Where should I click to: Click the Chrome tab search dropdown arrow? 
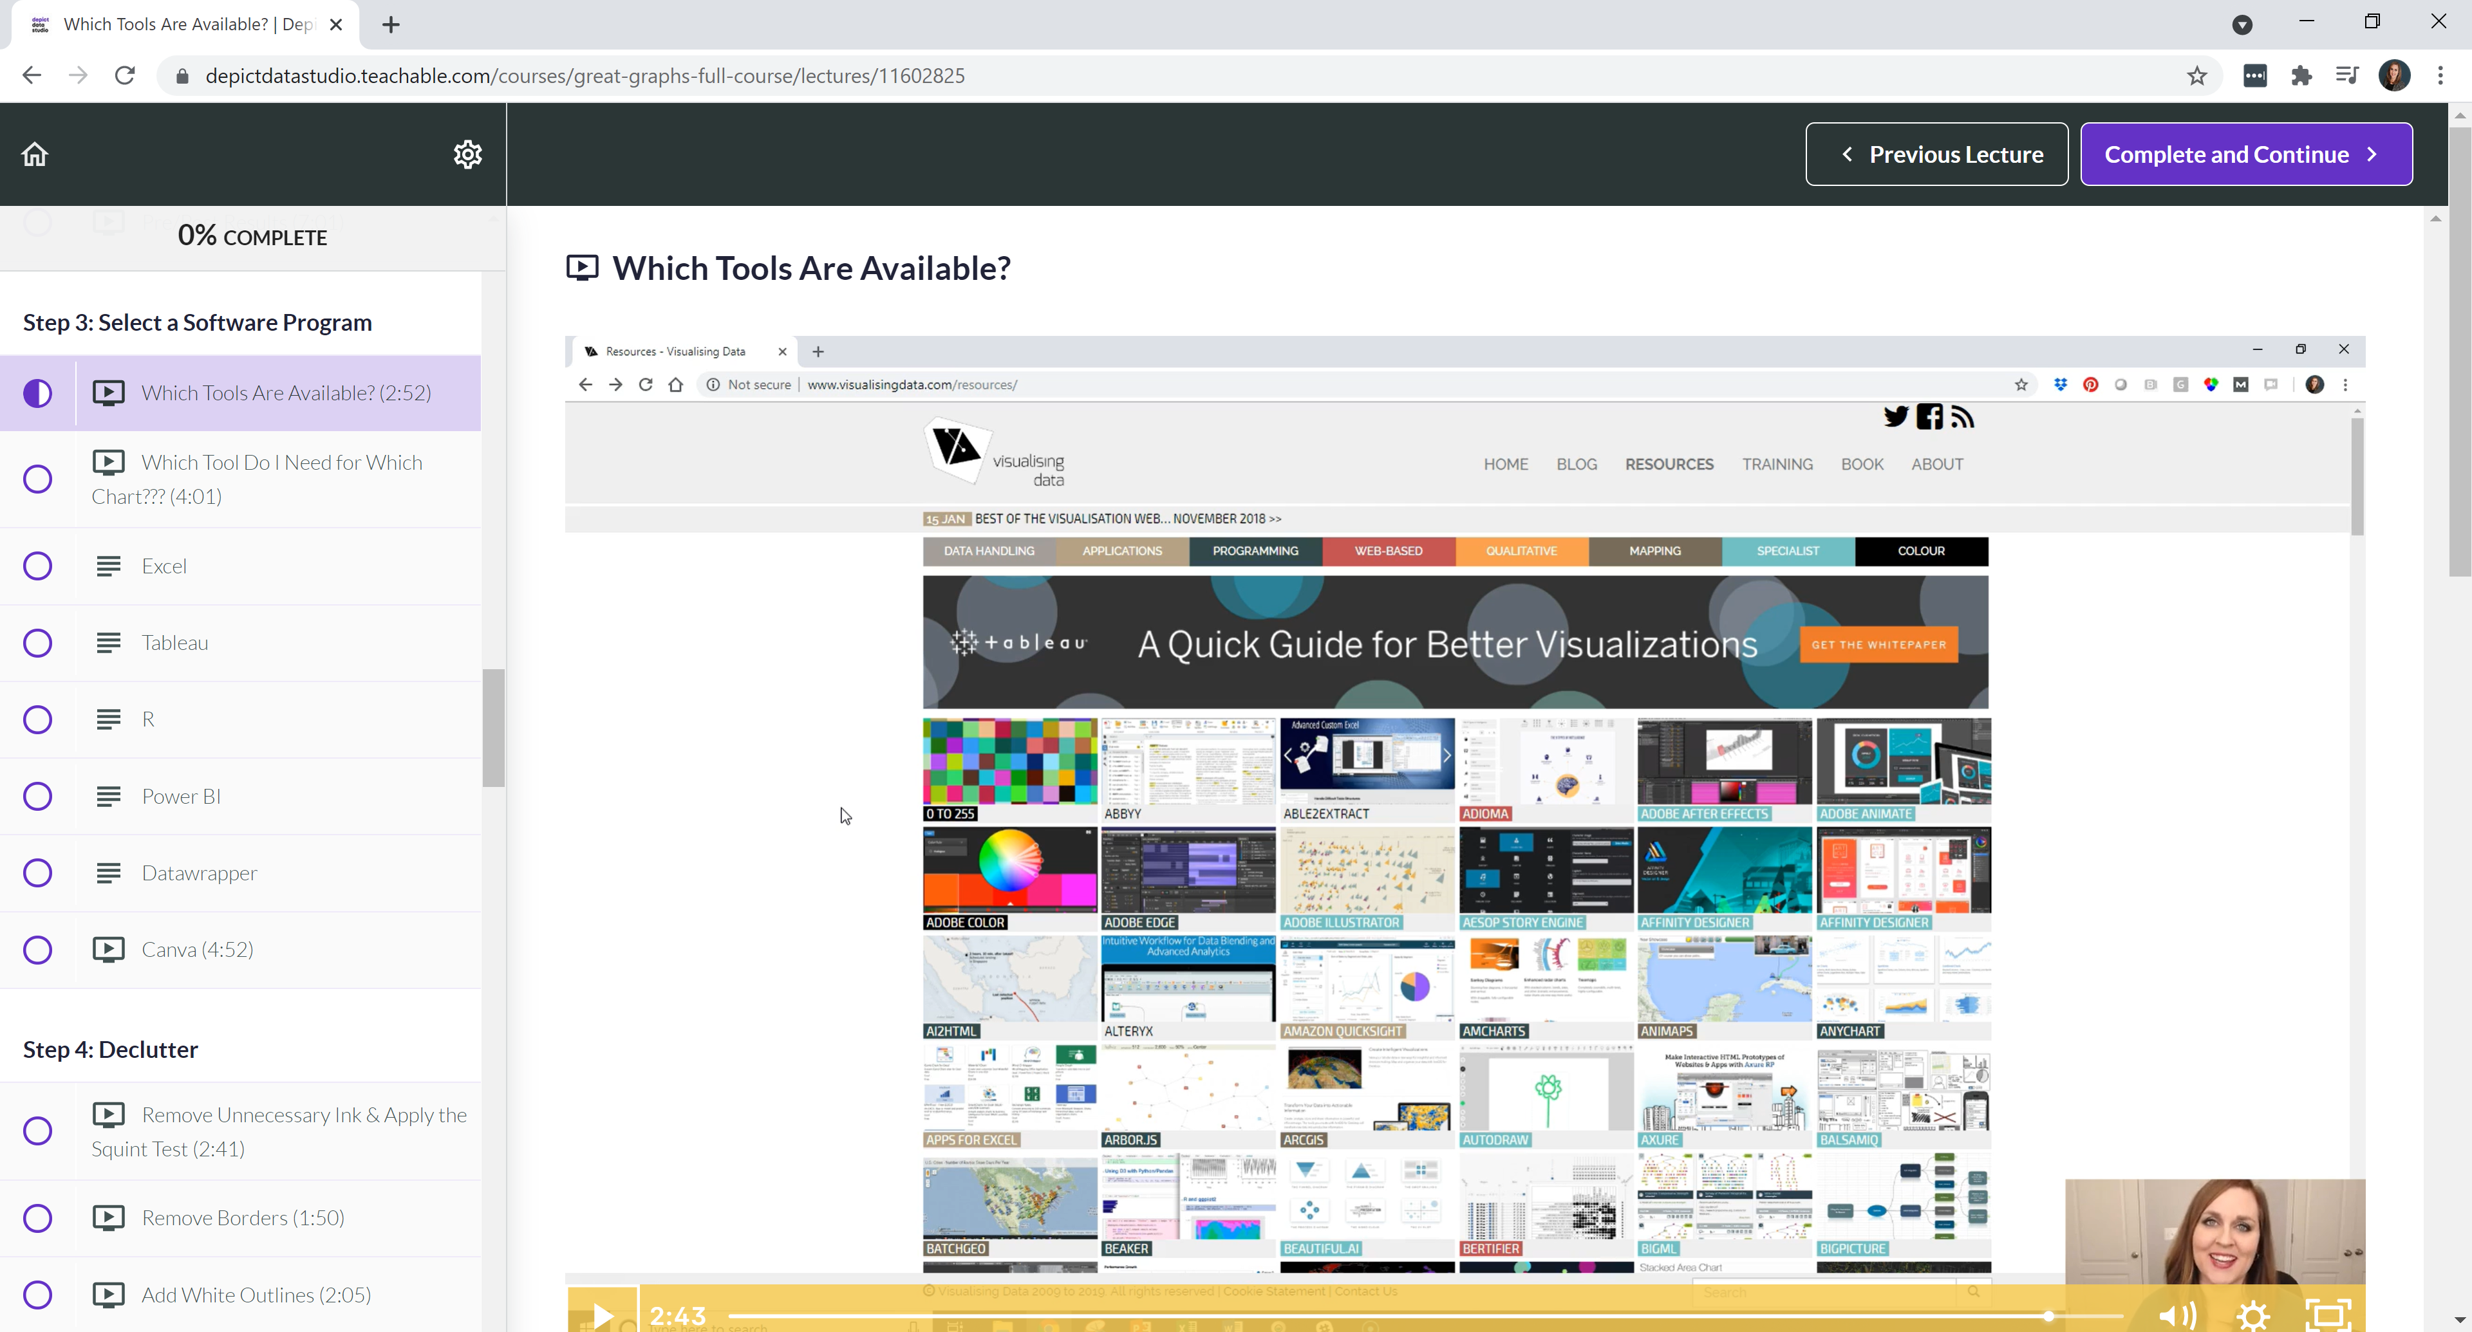pos(2242,25)
